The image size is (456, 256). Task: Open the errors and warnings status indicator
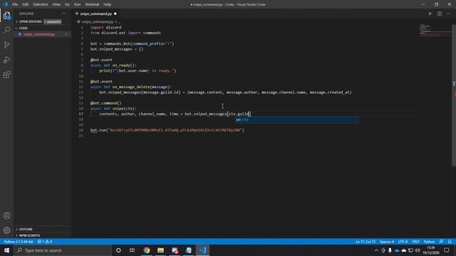coord(44,242)
